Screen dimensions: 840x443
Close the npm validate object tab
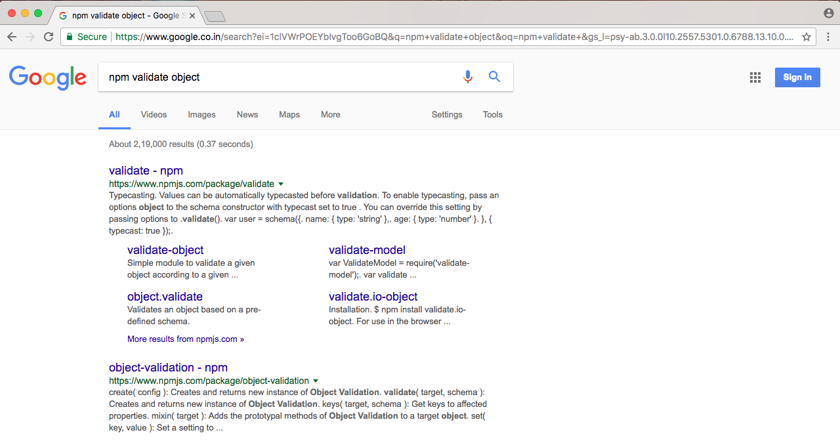(192, 16)
